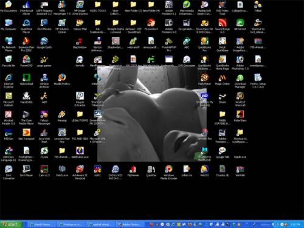Screen dimensions: 304x228
Task: Launch the Adobe Premiere 5.1 shortcut
Action: pyautogui.click(x=169, y=8)
